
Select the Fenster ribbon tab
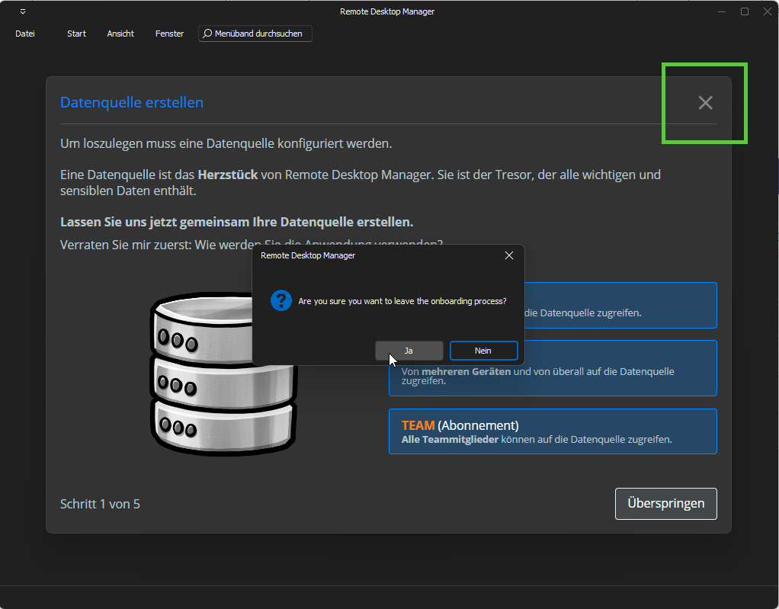(169, 34)
